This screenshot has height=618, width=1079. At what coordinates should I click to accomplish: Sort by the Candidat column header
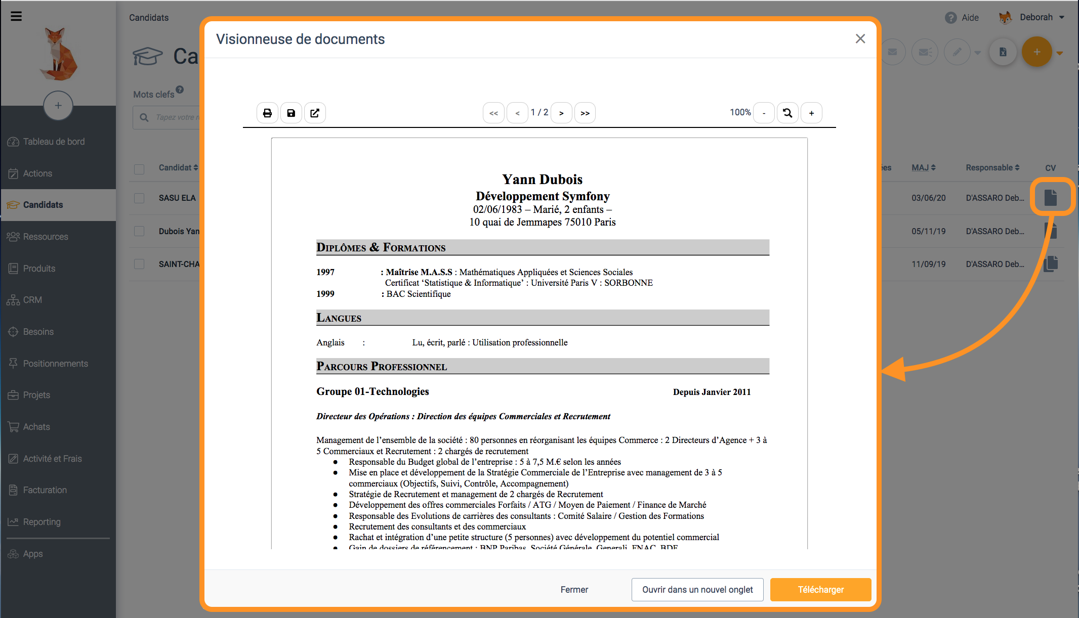[x=178, y=167]
